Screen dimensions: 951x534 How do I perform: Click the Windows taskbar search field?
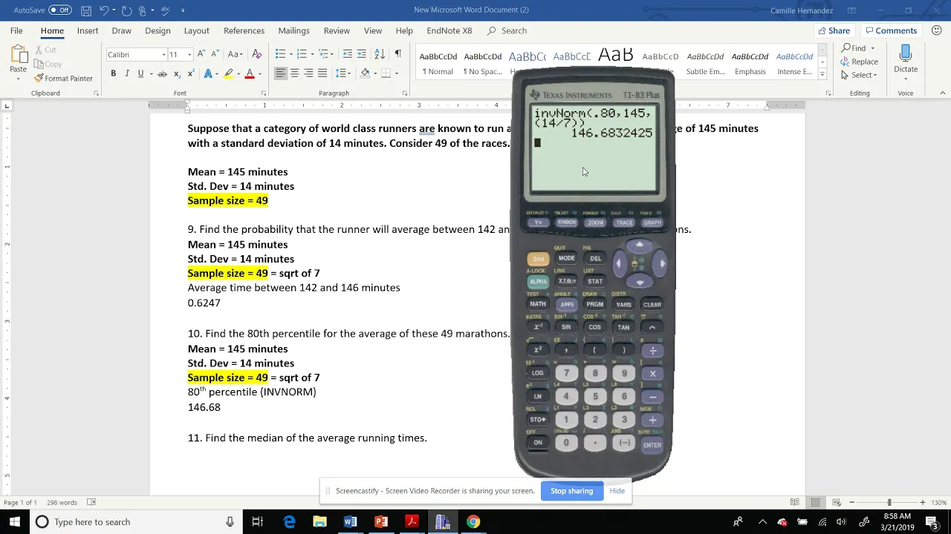[x=136, y=522]
